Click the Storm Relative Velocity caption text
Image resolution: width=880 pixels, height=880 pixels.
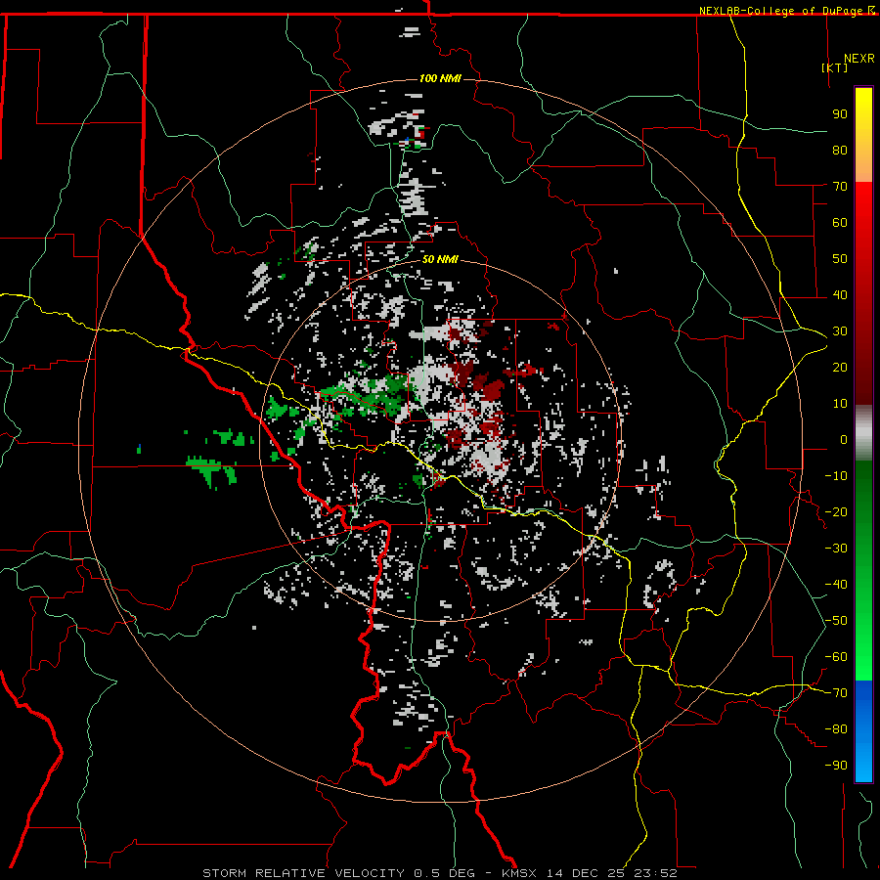point(440,873)
